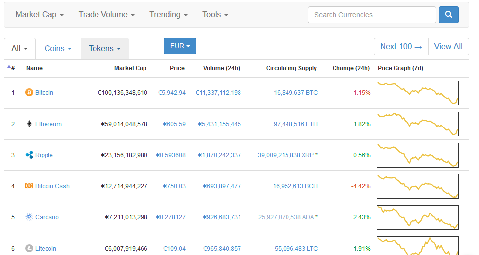Click the Bitcoin Cash logo icon
This screenshot has width=479, height=255.
[29, 186]
